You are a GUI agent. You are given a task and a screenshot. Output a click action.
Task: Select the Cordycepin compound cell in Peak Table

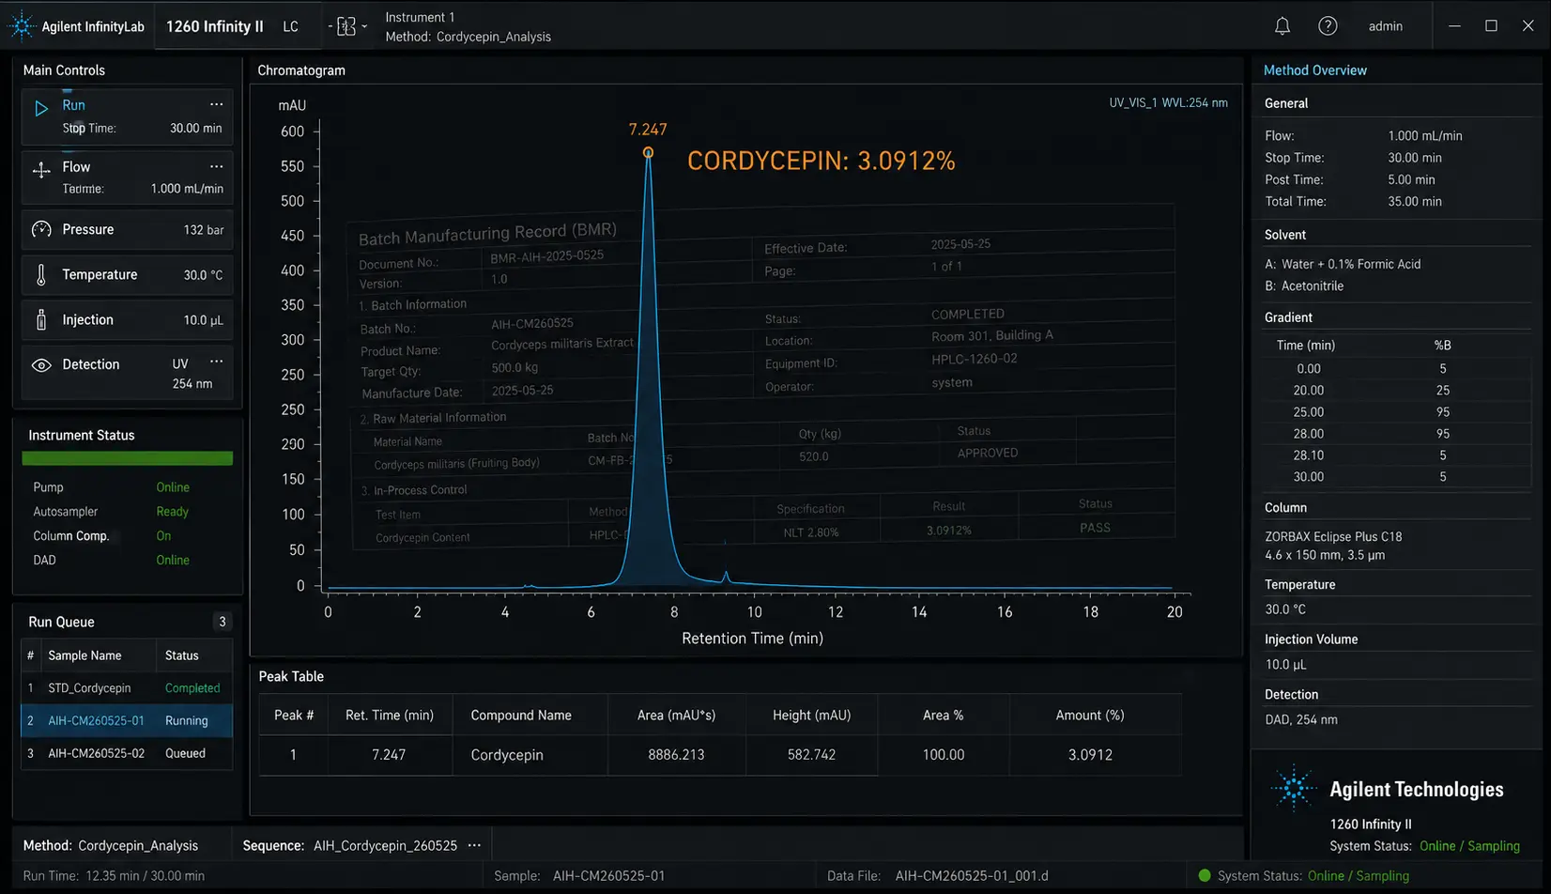click(x=530, y=755)
